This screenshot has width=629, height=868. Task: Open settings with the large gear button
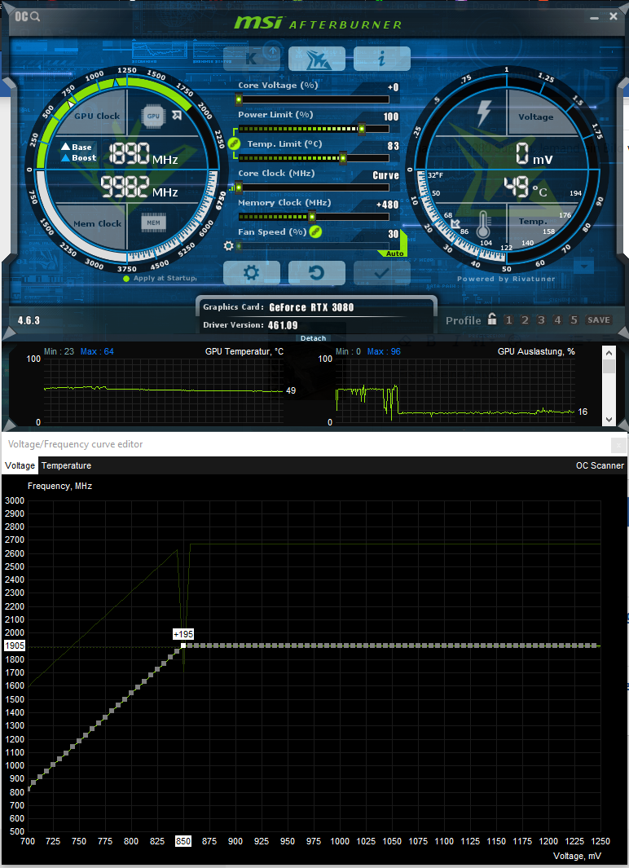click(x=251, y=272)
